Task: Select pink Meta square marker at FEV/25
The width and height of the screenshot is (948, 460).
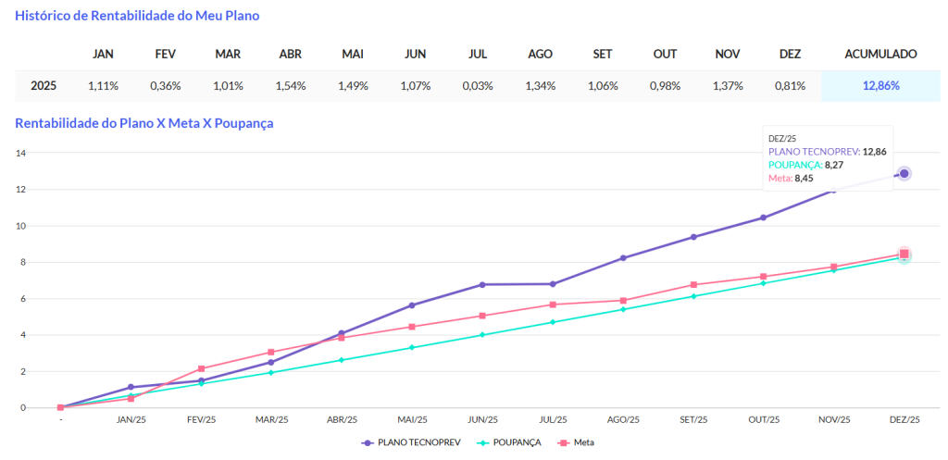Action: coord(201,368)
